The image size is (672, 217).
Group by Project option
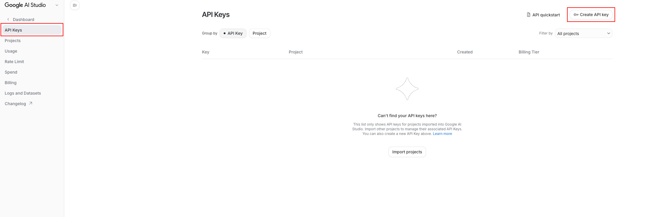259,33
